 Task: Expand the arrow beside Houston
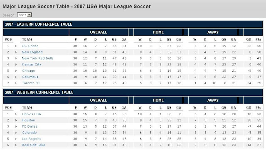[16, 121]
